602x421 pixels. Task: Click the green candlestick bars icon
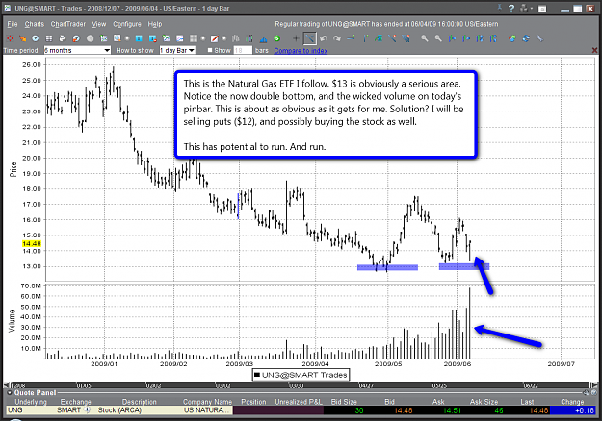pyautogui.click(x=249, y=38)
